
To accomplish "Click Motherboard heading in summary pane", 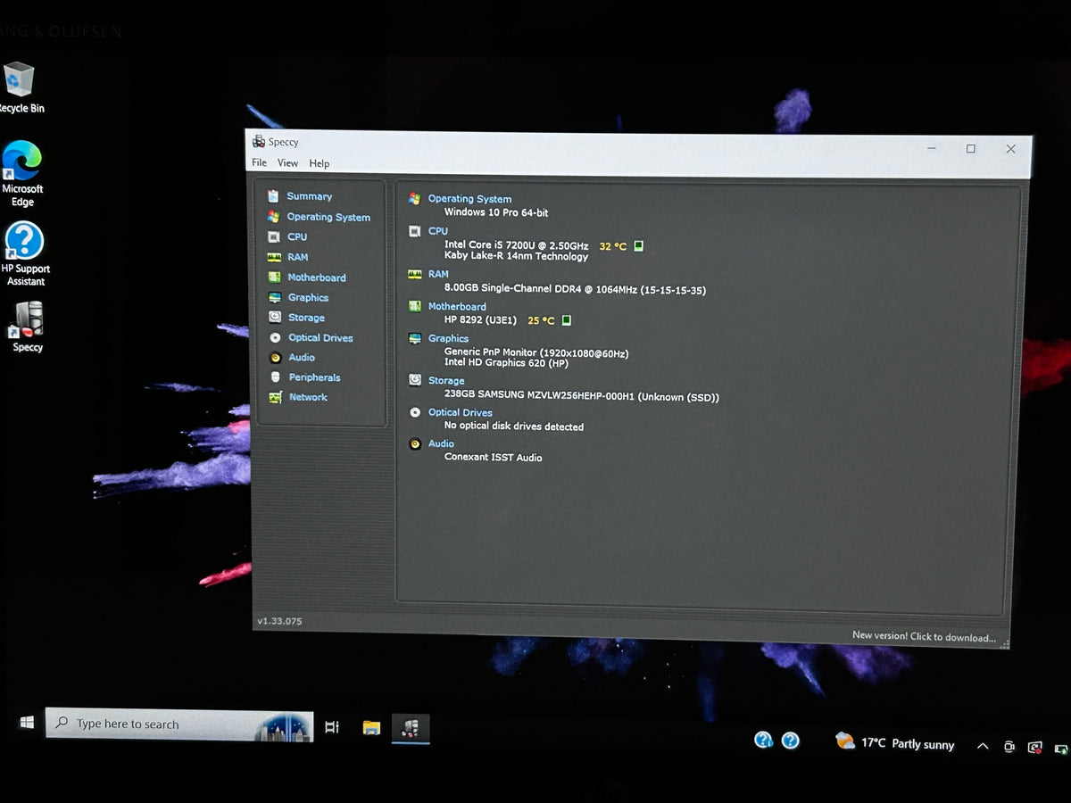I will pos(457,307).
